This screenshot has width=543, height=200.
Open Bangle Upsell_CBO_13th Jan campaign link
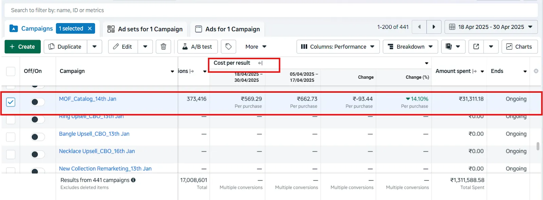(94, 134)
